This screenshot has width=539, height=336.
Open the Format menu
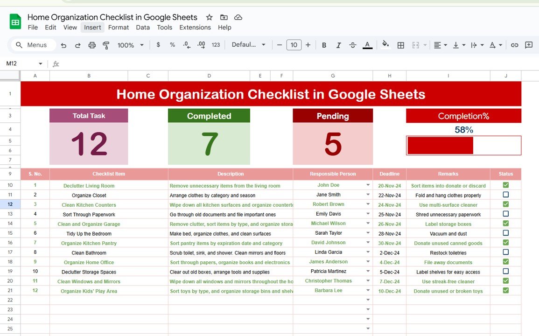point(118,28)
